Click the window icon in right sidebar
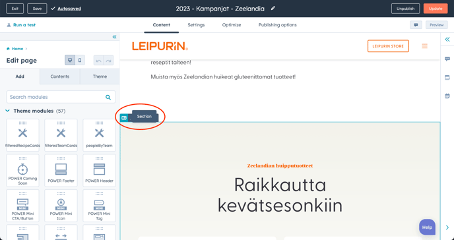Image resolution: width=454 pixels, height=240 pixels. [447, 78]
